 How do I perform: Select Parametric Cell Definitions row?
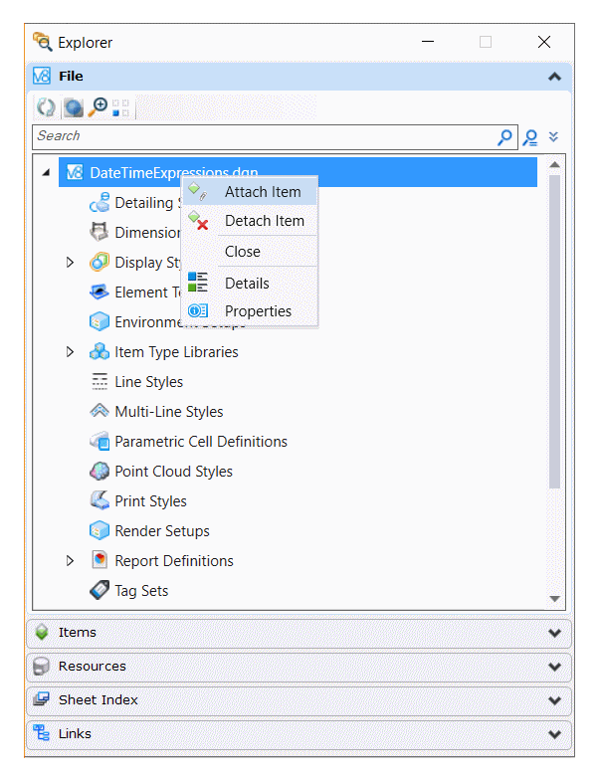coord(188,441)
